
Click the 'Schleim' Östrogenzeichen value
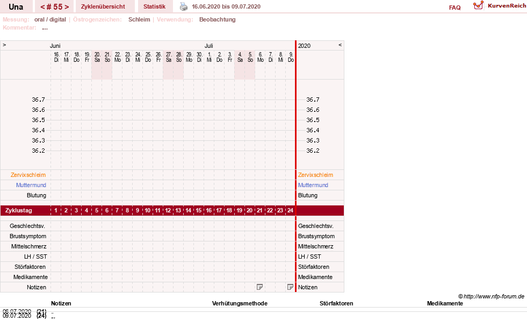[x=139, y=19]
